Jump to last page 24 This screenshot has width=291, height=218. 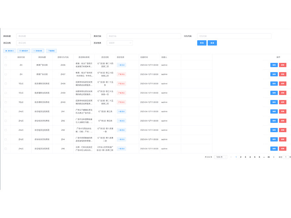point(268,157)
